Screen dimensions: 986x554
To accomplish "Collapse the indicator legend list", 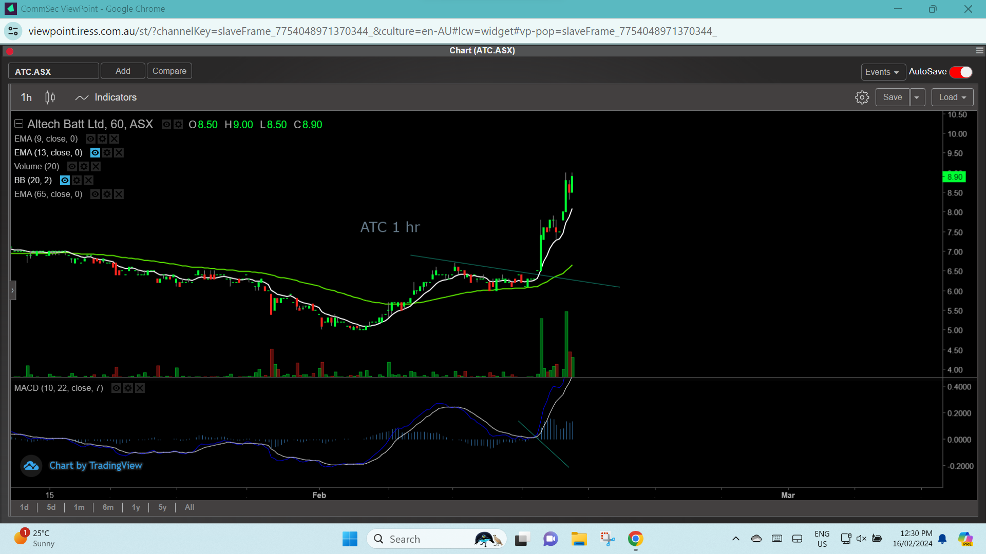I will (x=18, y=124).
